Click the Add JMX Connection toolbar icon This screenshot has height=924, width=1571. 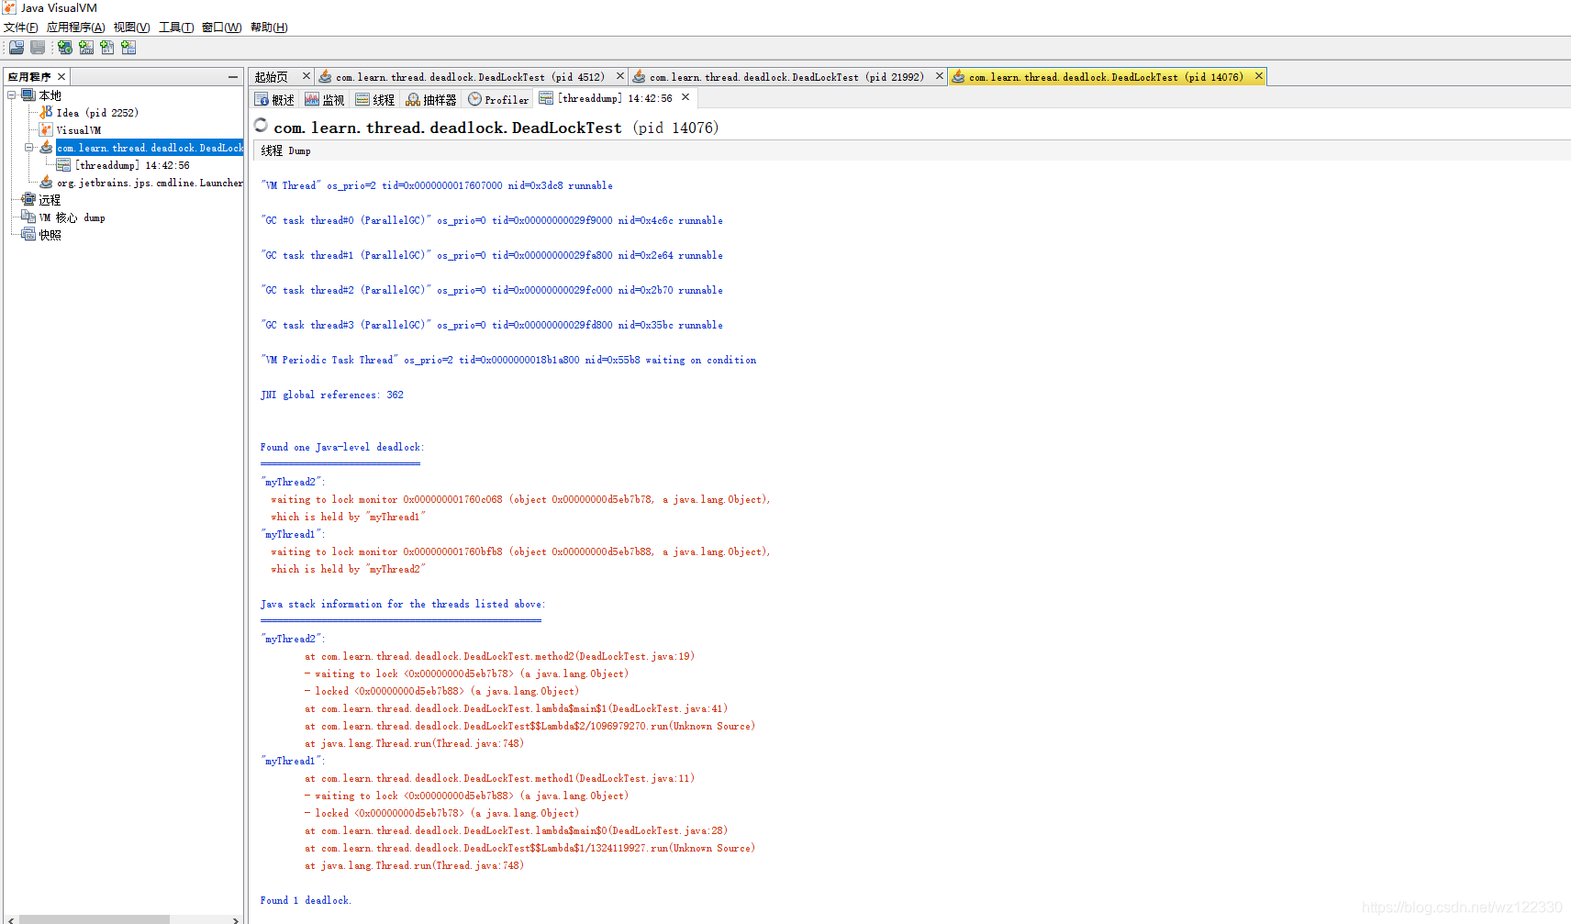86,48
